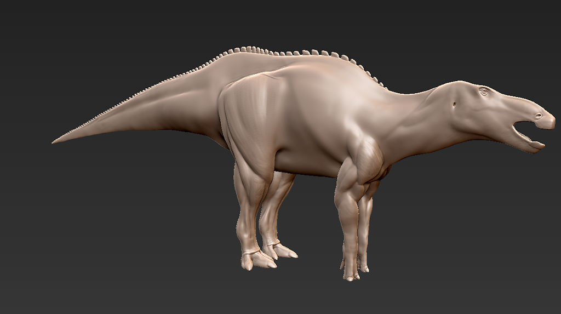Select the nostril on the snout
Image resolution: width=561 pixels, height=314 pixels.
(x=539, y=115)
